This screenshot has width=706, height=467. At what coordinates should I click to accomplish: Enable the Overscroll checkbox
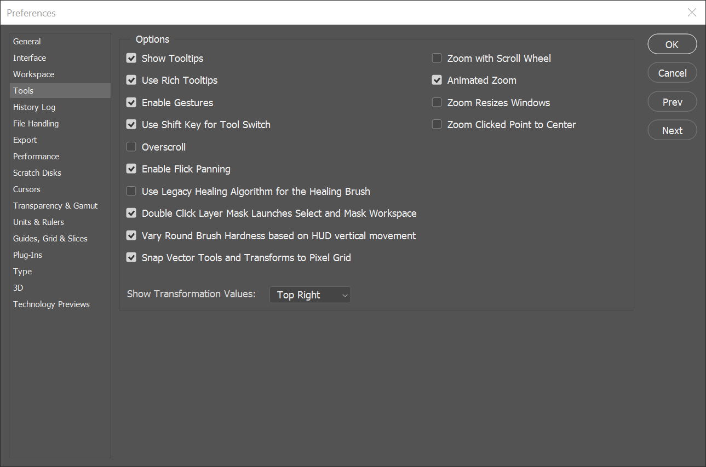point(131,147)
